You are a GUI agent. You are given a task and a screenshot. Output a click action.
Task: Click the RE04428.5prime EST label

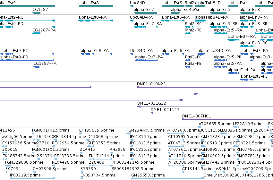(x=68, y=162)
